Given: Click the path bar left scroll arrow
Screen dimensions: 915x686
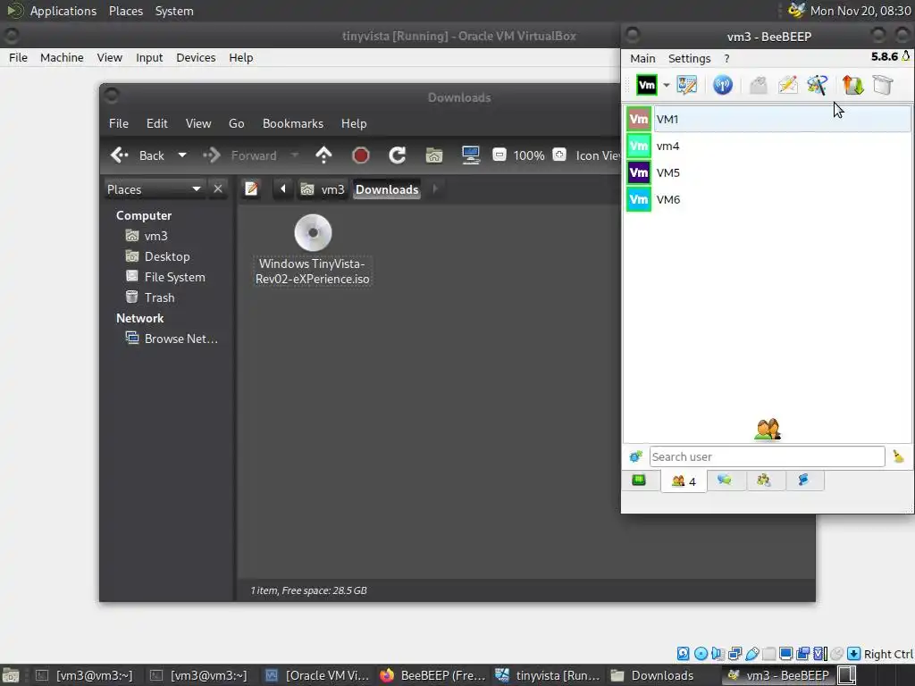Looking at the screenshot, I should (x=283, y=189).
